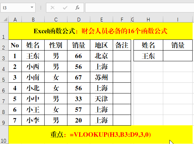Image resolution: width=194 pixels, height=144 pixels.
Task: Click the cell with name '小李'
Action: coord(33,120)
